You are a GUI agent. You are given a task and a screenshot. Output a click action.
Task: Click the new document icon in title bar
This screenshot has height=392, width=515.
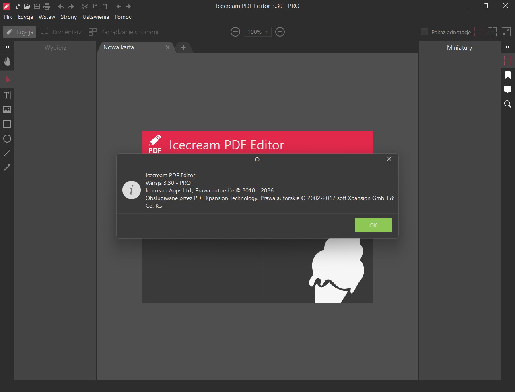point(18,6)
